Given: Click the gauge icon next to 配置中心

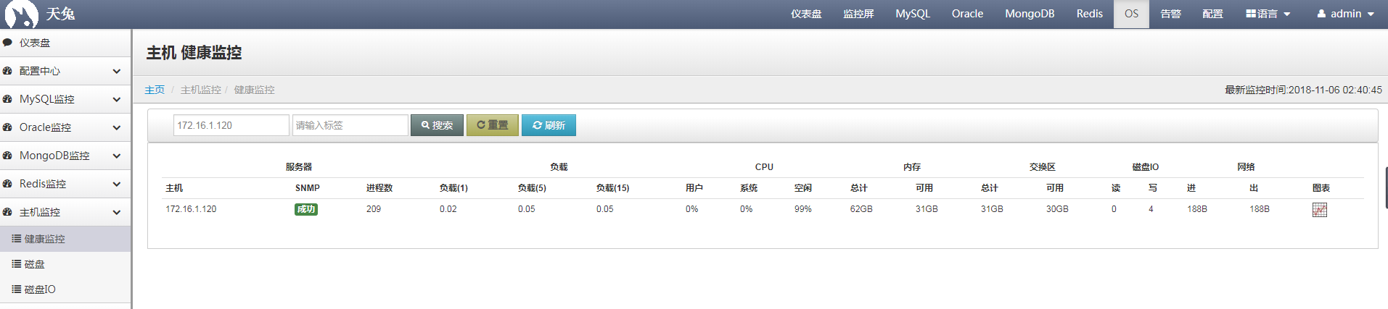Looking at the screenshot, I should (8, 71).
